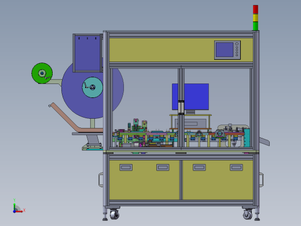Select the purple control box above the reel
Image resolution: width=301 pixels, height=226 pixels.
pyautogui.click(x=87, y=53)
